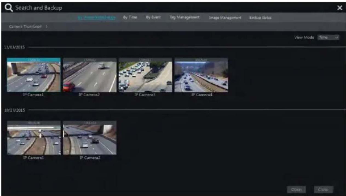Click the Camera Thumbnail breadcrumb
Viewport: 346px width, 196px height.
click(25, 26)
